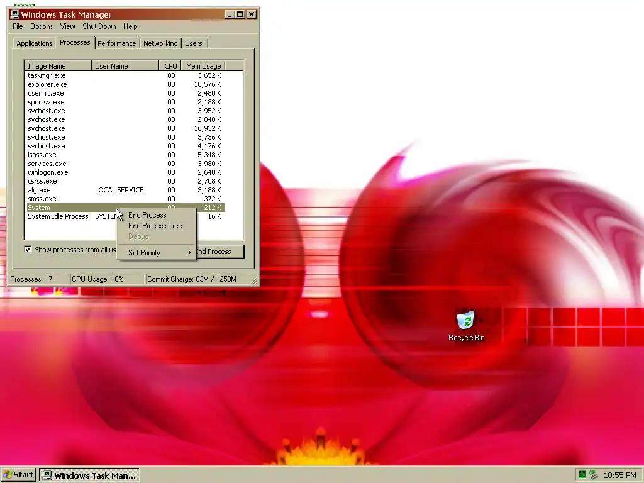The image size is (644, 483).
Task: Click Windows Task Manager taskbar button
Action: [89, 475]
